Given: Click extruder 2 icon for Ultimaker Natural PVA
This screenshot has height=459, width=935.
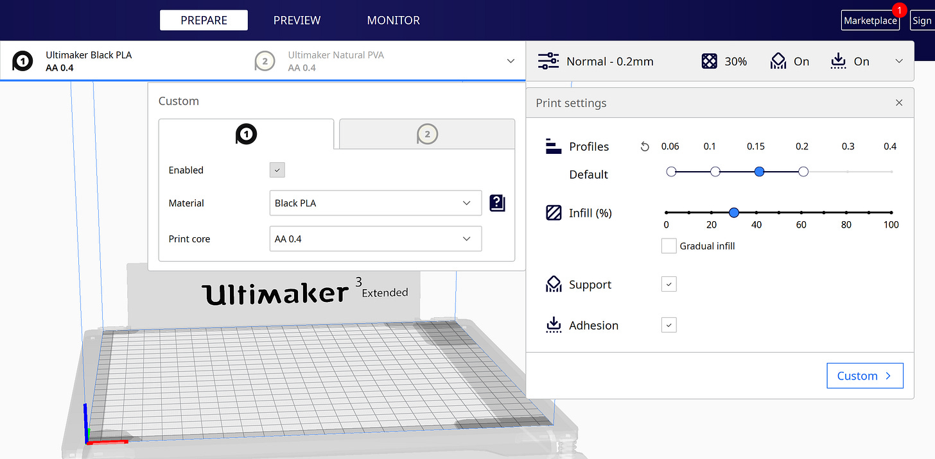Looking at the screenshot, I should 265,61.
